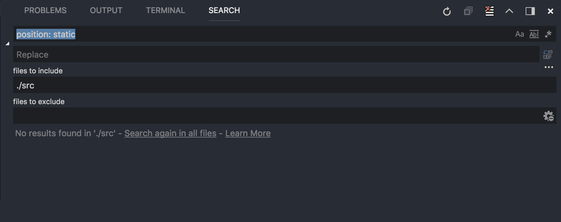Image resolution: width=561 pixels, height=222 pixels.
Task: Click inside the Replace field
Action: coord(196,54)
